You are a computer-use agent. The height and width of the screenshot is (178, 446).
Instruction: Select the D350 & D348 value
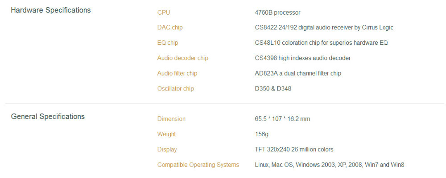tap(273, 89)
